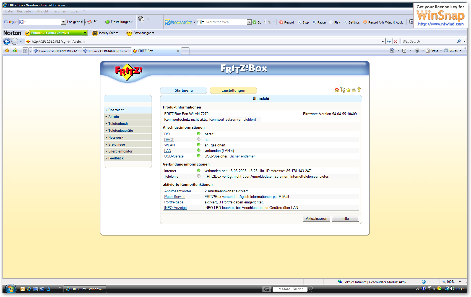
Task: Click the Web Search input field
Action: pos(429,42)
